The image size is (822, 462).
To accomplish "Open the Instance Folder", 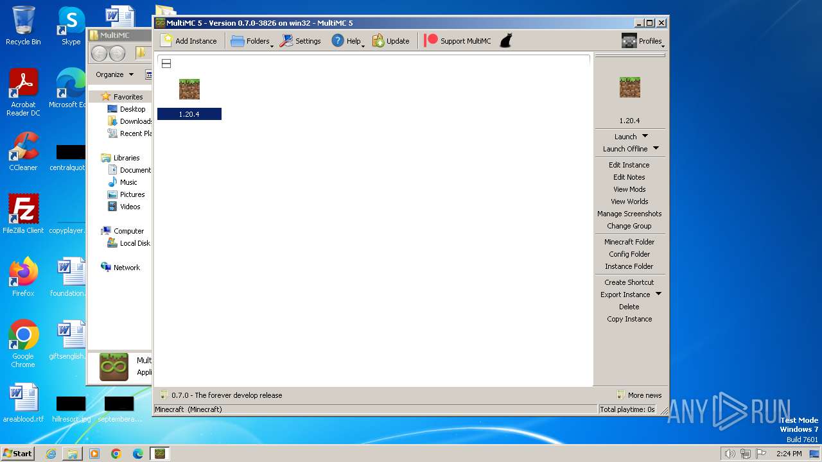I will (x=629, y=266).
